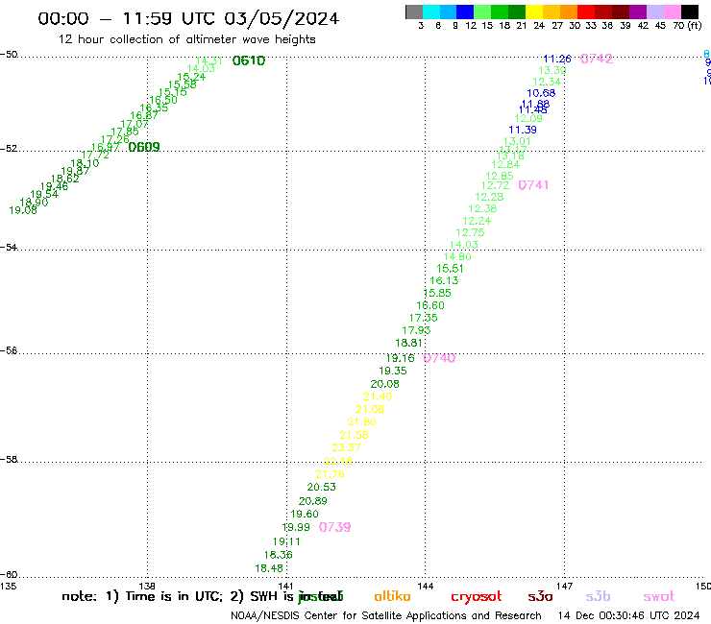Click the altika satellite legend label
The height and width of the screenshot is (624, 711).
pos(393,596)
